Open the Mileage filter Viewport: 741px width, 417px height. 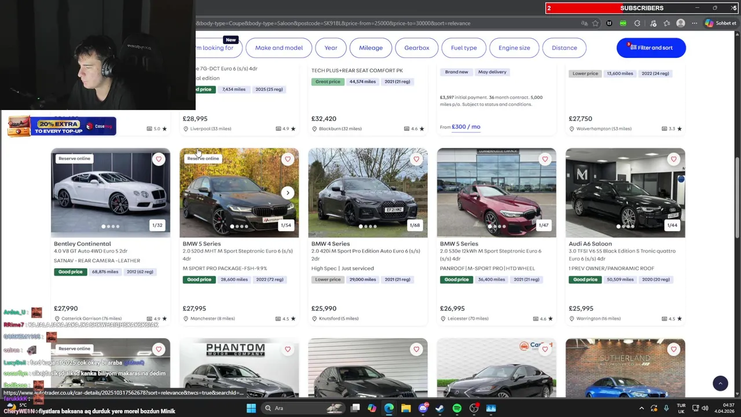[x=370, y=48]
